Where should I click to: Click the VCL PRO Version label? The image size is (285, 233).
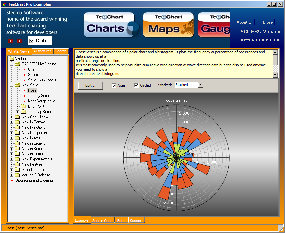coord(260,31)
